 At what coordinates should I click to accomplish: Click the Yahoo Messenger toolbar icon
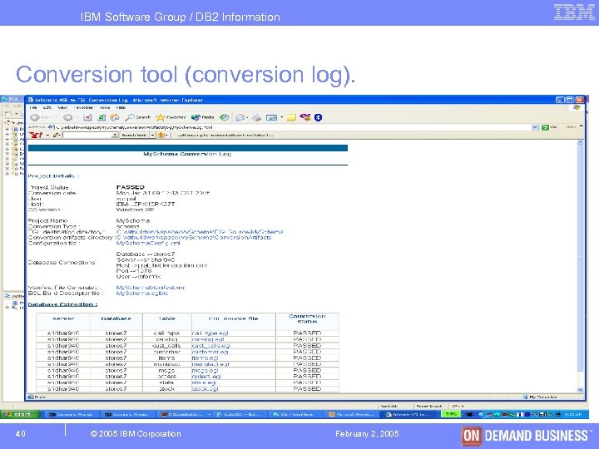click(304, 117)
